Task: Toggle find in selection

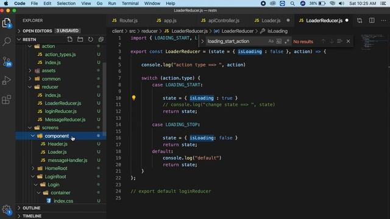Action: click(x=339, y=41)
